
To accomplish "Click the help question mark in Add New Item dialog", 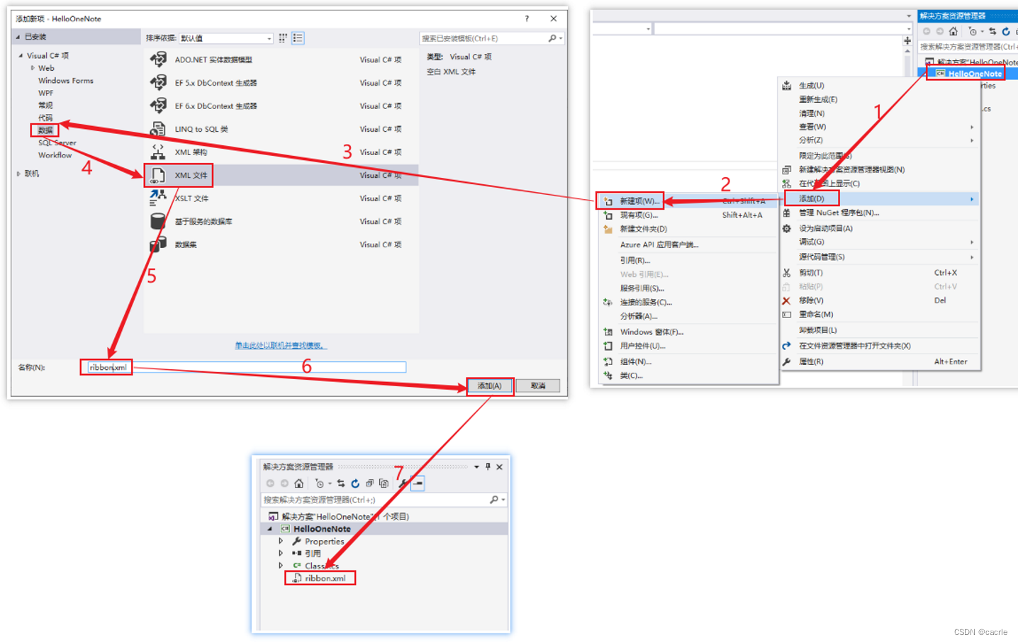I will [527, 18].
